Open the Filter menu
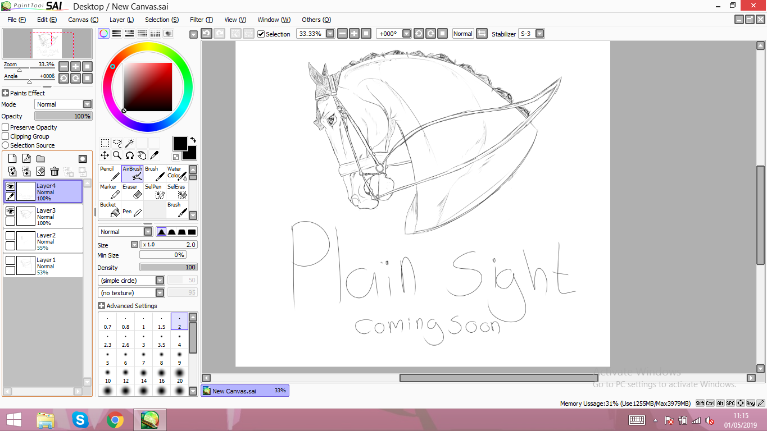The height and width of the screenshot is (431, 767). tap(201, 20)
